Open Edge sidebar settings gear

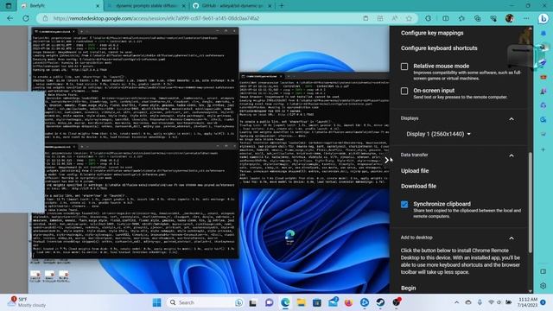543,286
